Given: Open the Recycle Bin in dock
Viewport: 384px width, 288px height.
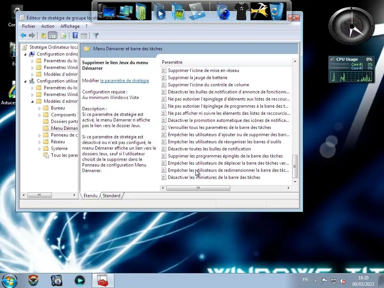Looking at the screenshot, I should pos(277,11).
